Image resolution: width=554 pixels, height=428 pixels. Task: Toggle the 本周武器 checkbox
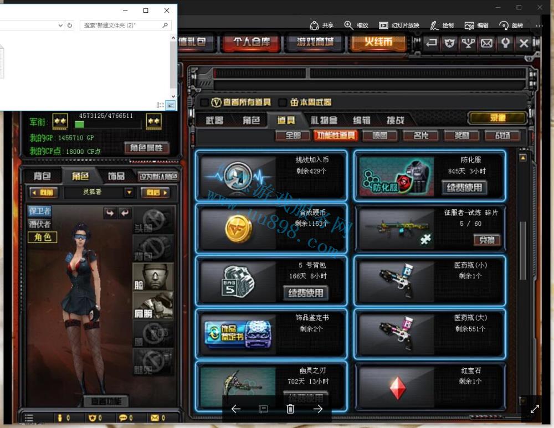click(283, 102)
